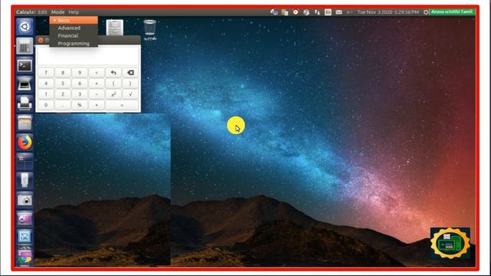Screen dimensions: 491x276
Task: Open the Ubuntu Dash from launcher
Action: (25, 27)
